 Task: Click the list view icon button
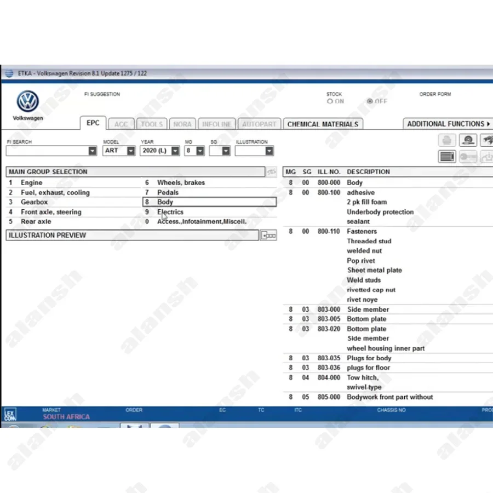[447, 157]
